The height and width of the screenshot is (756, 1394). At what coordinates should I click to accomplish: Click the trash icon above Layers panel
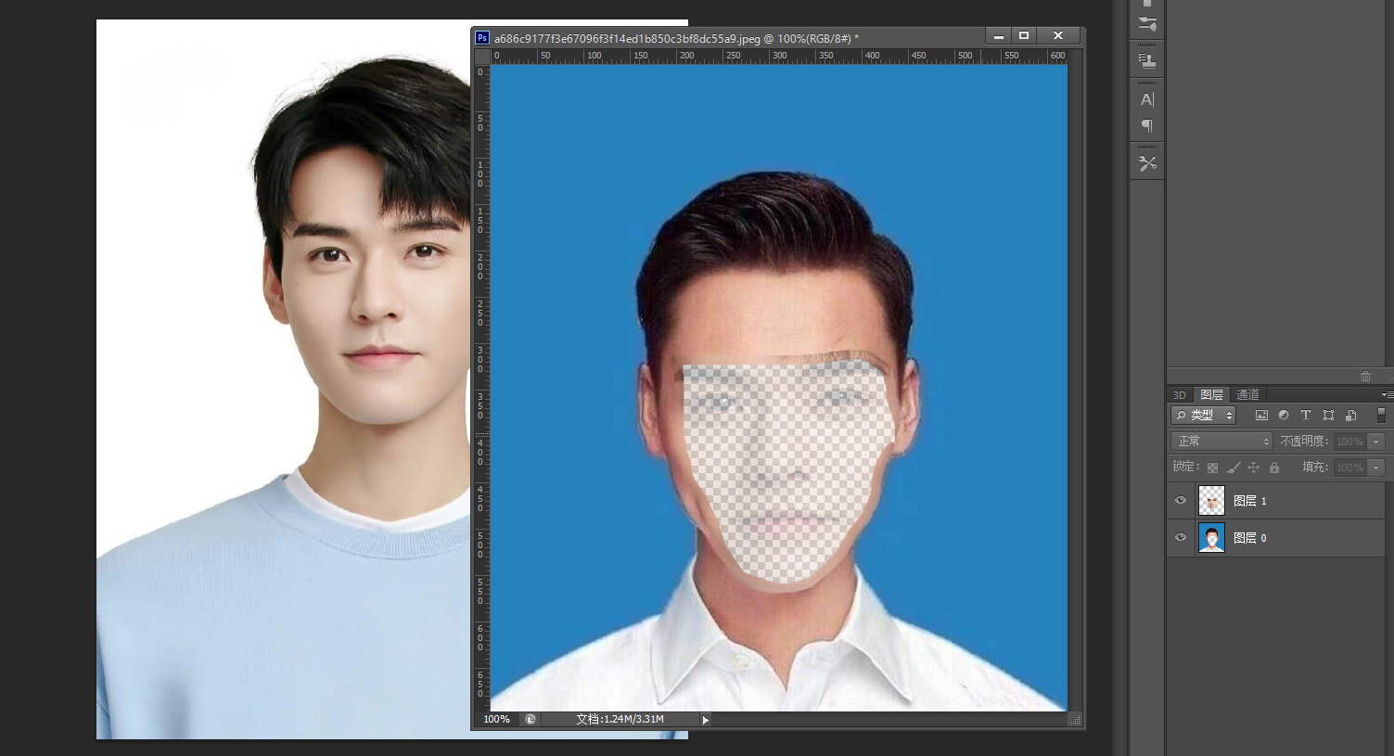pos(1365,377)
